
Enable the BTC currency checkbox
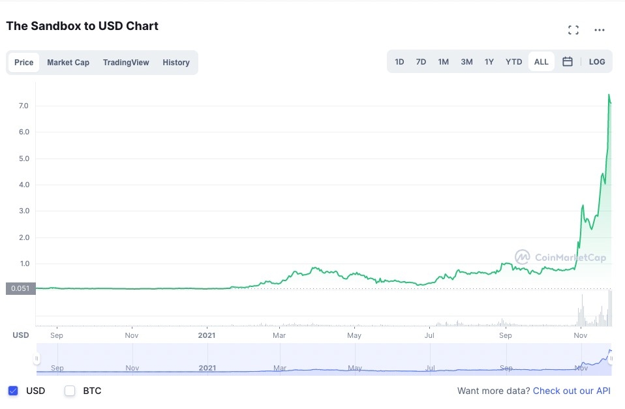click(x=70, y=391)
